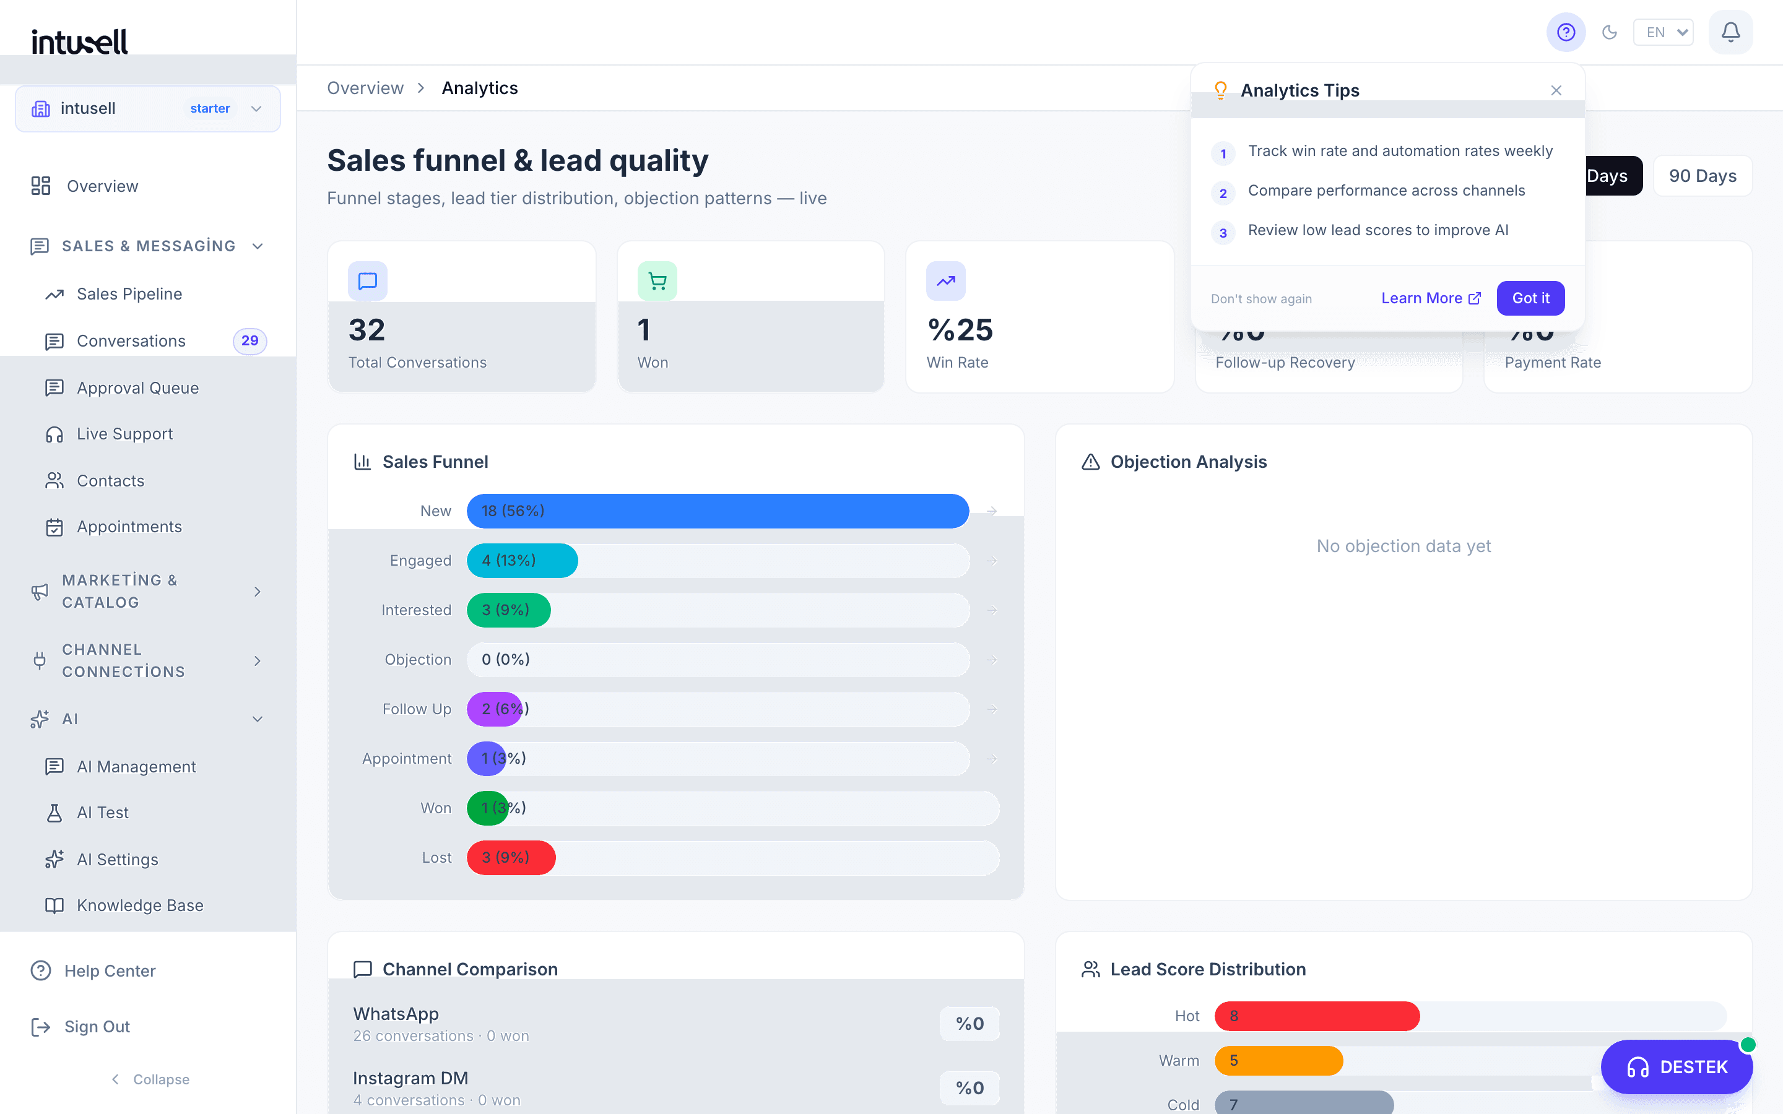Click the lightbulb icon in Analytics Tips
1783x1114 pixels.
click(x=1221, y=90)
